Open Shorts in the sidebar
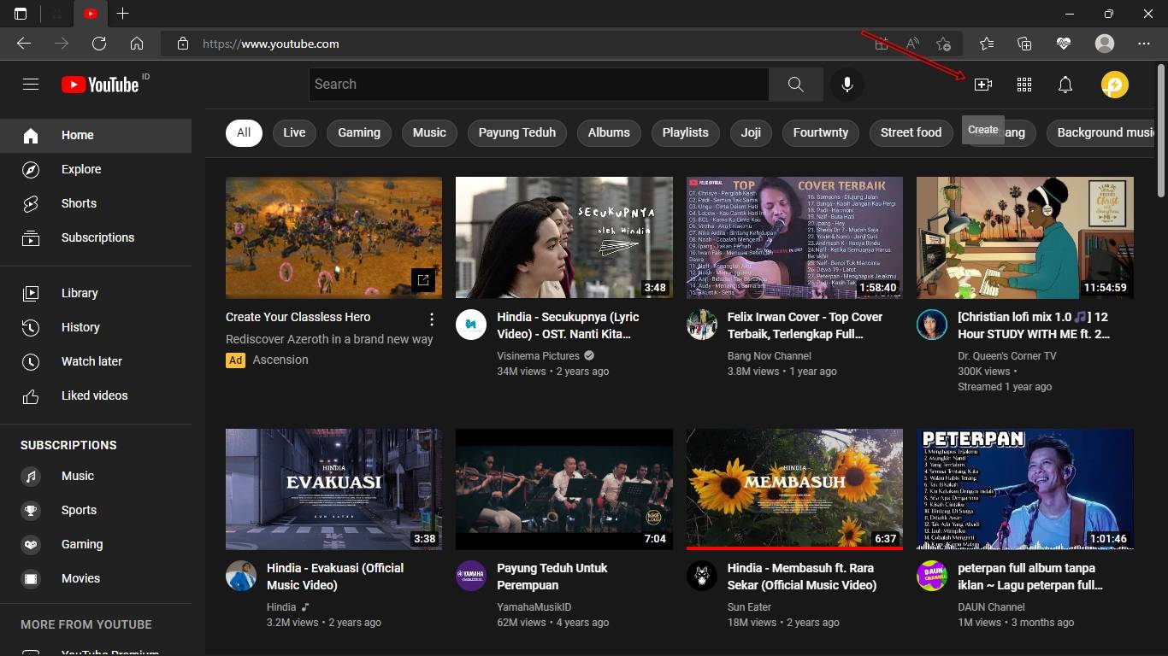 (x=96, y=203)
